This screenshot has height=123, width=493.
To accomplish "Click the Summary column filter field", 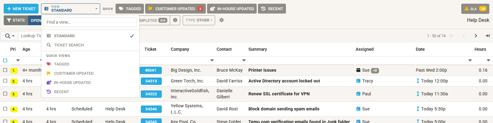I will (301, 61).
